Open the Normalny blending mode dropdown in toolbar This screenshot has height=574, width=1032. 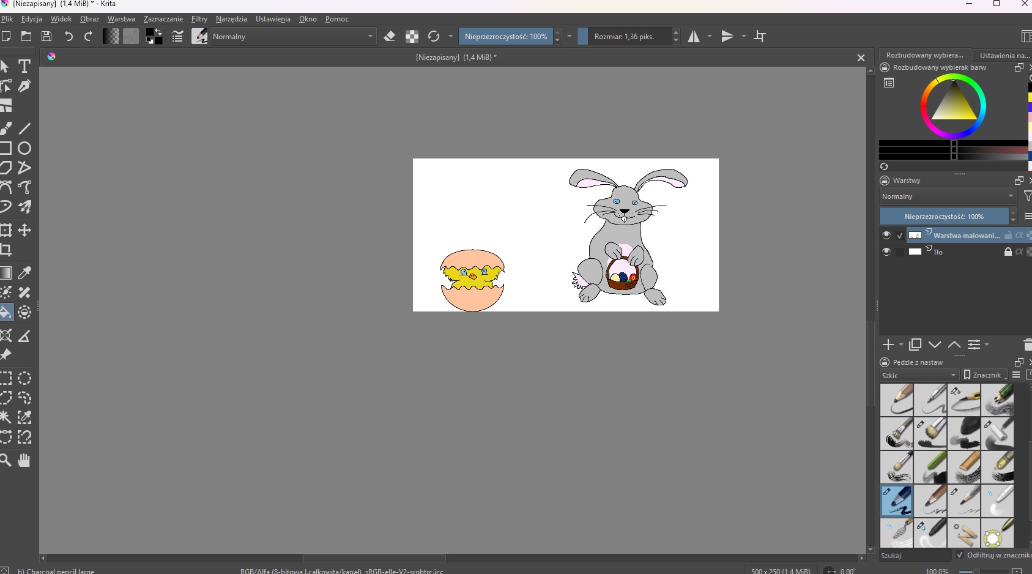[x=293, y=37]
